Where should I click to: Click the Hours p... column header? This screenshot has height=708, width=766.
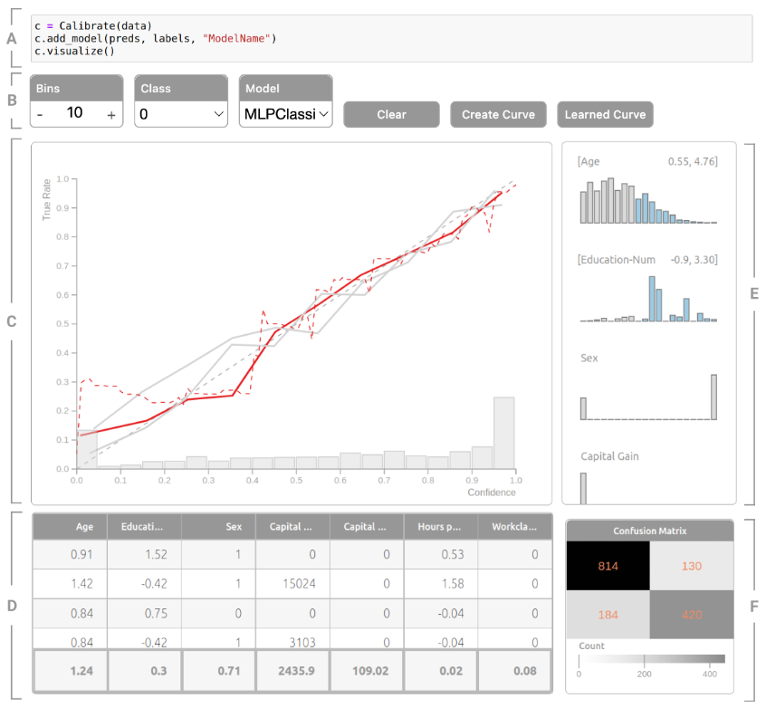click(438, 525)
